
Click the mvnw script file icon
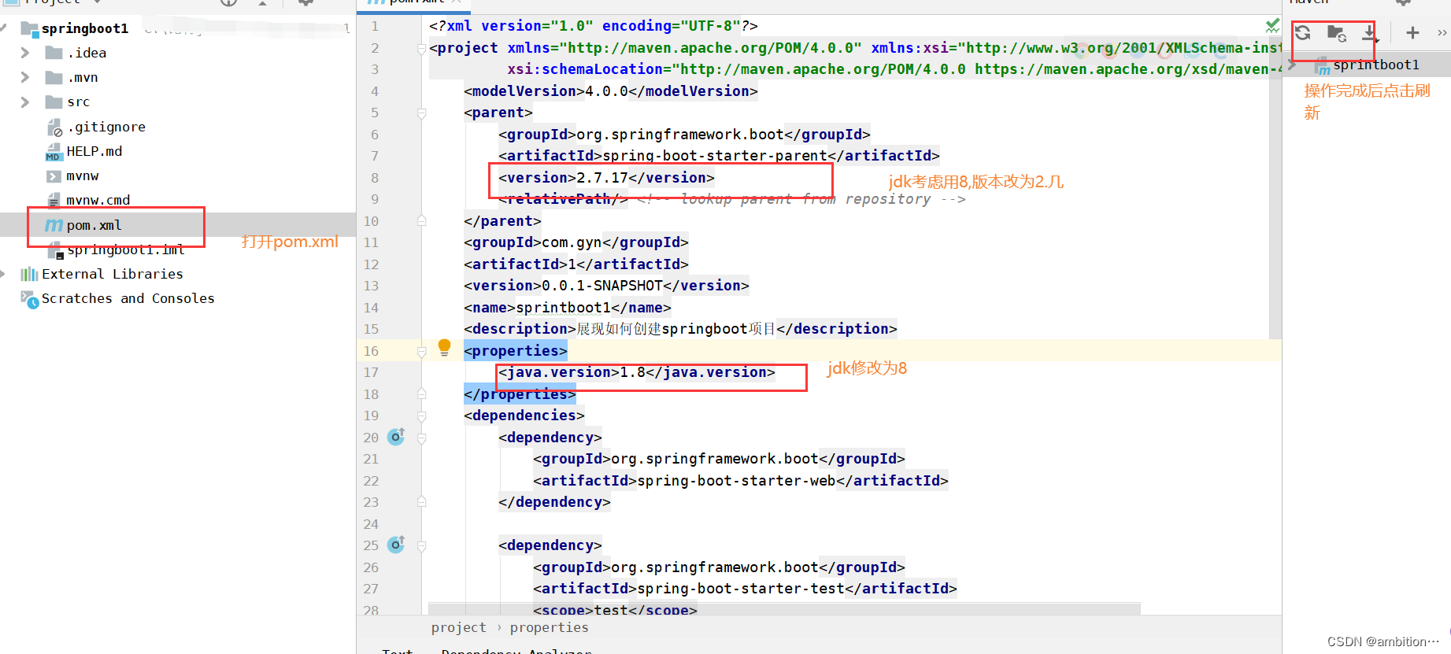[x=54, y=176]
